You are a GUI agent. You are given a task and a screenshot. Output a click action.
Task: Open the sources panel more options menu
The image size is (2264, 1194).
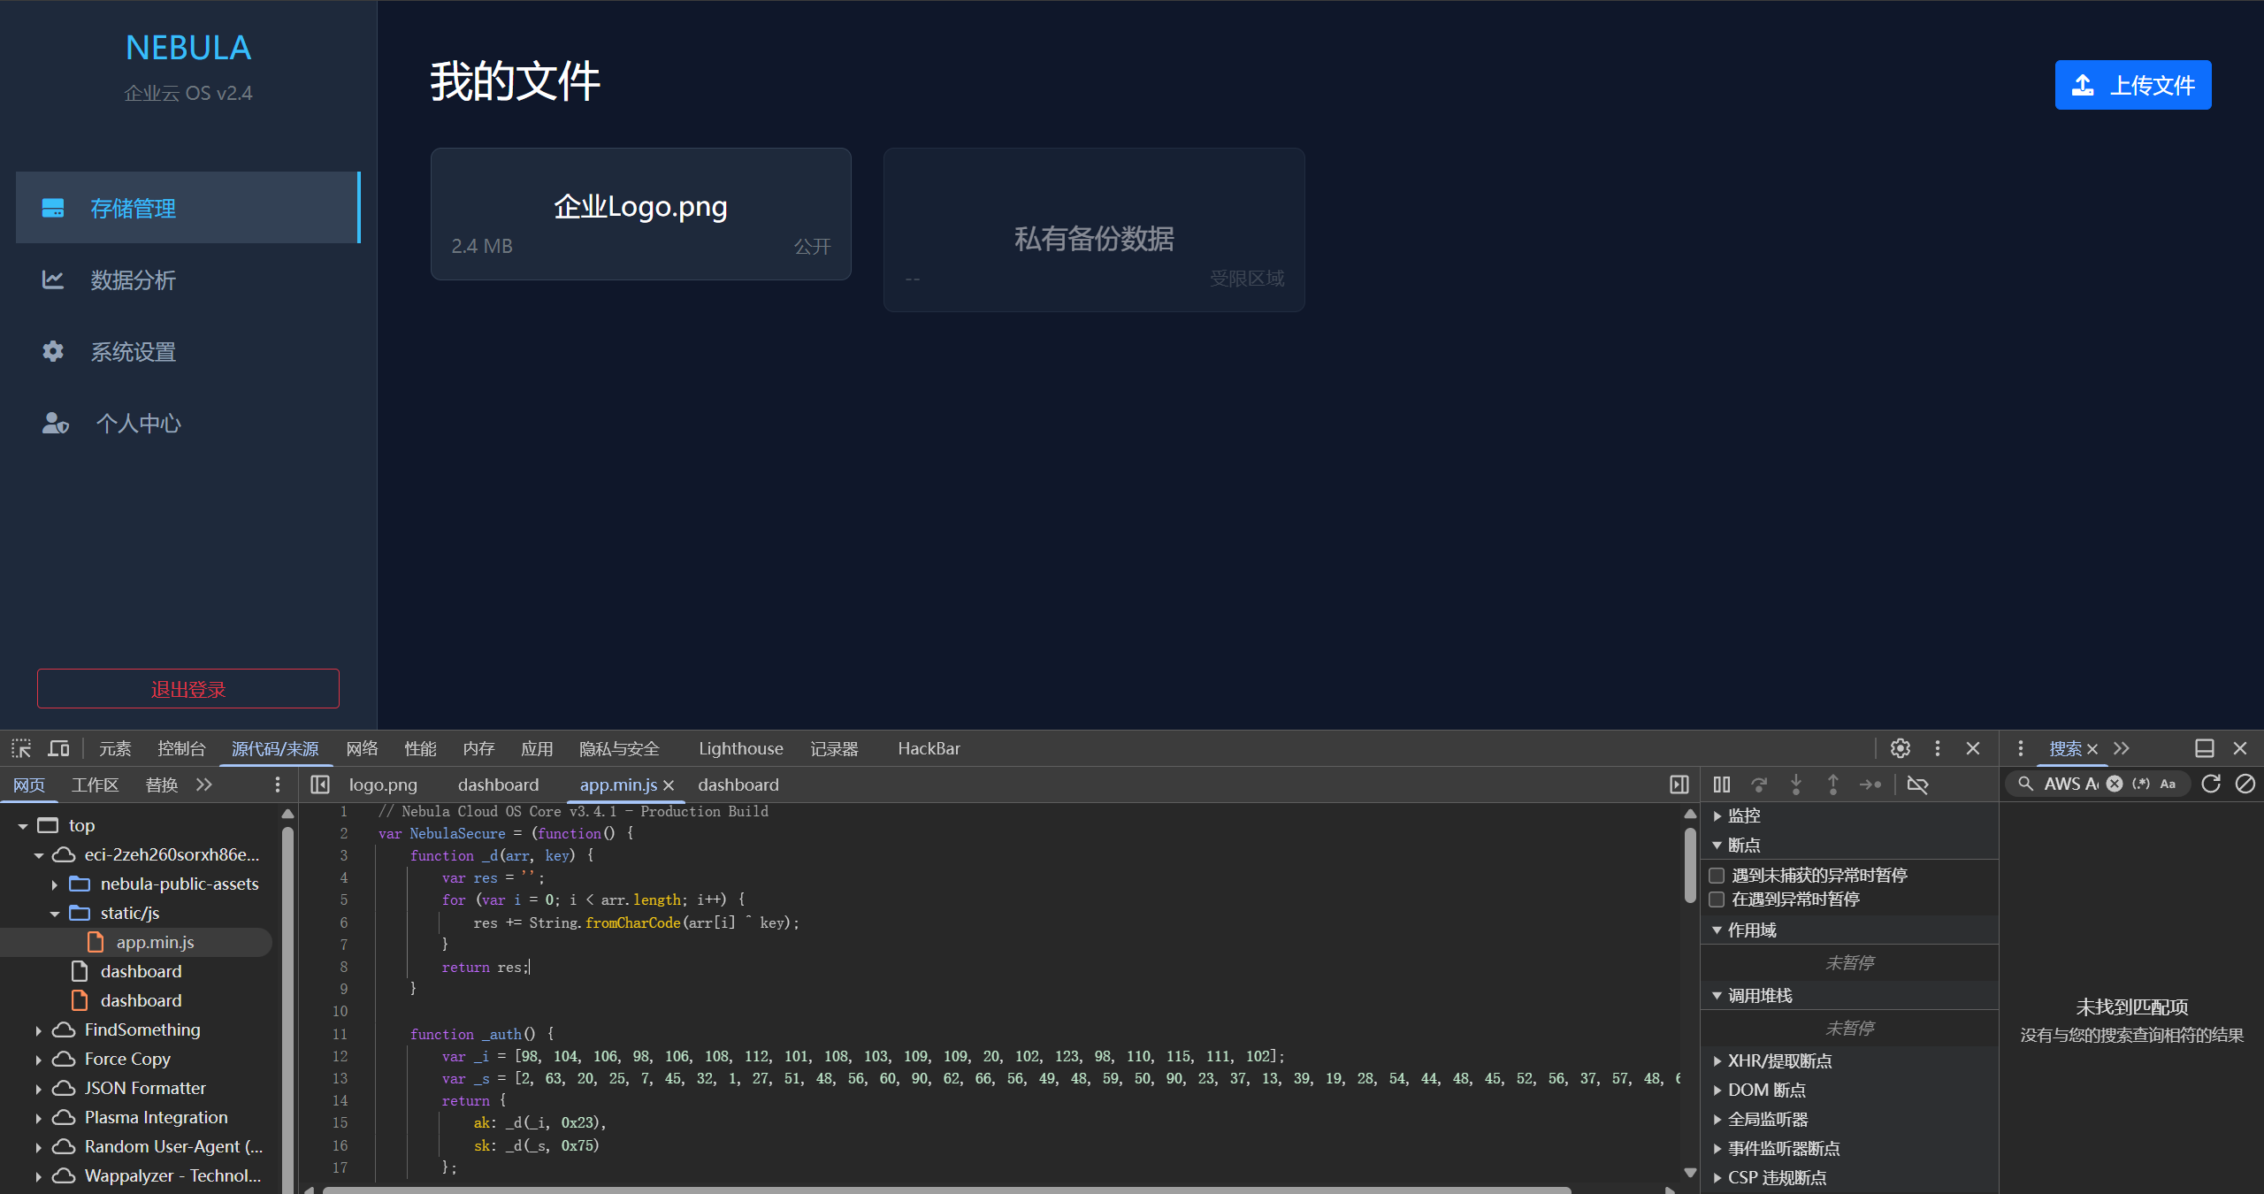click(278, 785)
